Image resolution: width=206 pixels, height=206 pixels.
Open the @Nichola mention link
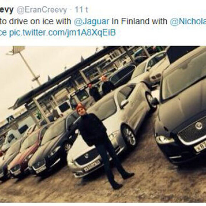(188, 21)
